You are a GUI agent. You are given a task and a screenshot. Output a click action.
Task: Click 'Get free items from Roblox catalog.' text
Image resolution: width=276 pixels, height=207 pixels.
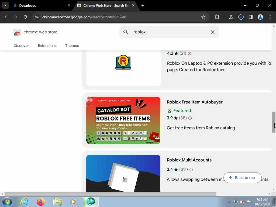[x=201, y=128]
